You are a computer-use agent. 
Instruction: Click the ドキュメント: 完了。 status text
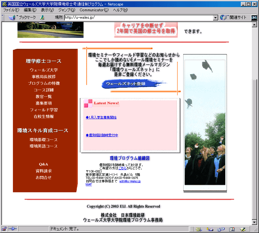[65, 229]
